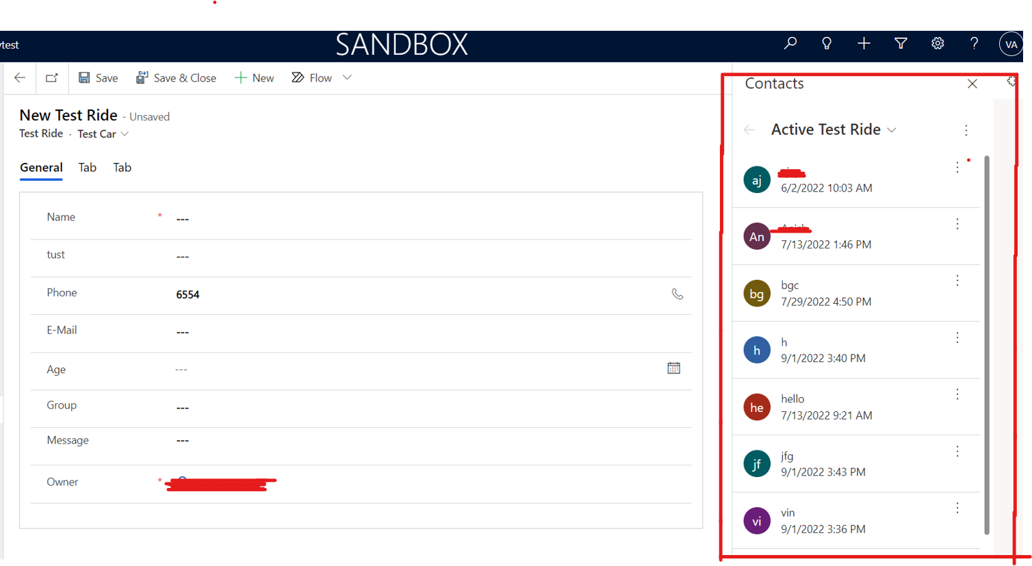Open the hello contact record
This screenshot has width=1032, height=566.
(856, 407)
